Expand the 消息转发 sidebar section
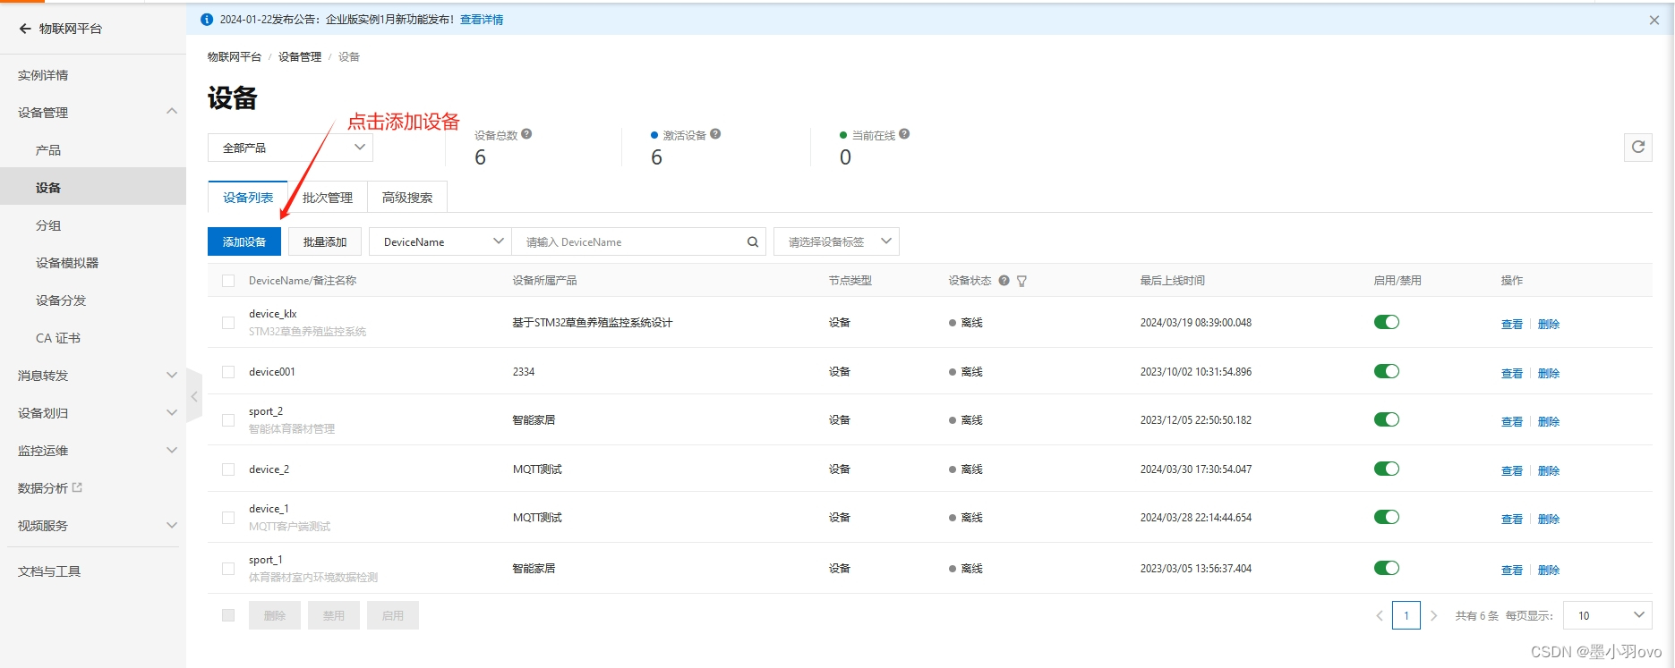The width and height of the screenshot is (1675, 668). [172, 376]
